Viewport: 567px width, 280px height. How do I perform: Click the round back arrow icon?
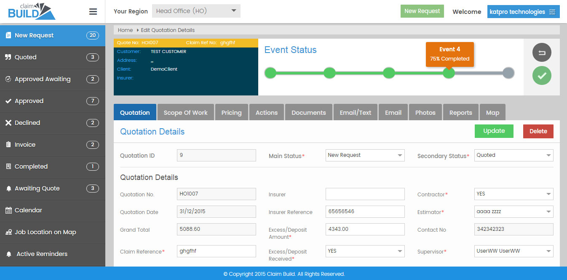pos(541,53)
